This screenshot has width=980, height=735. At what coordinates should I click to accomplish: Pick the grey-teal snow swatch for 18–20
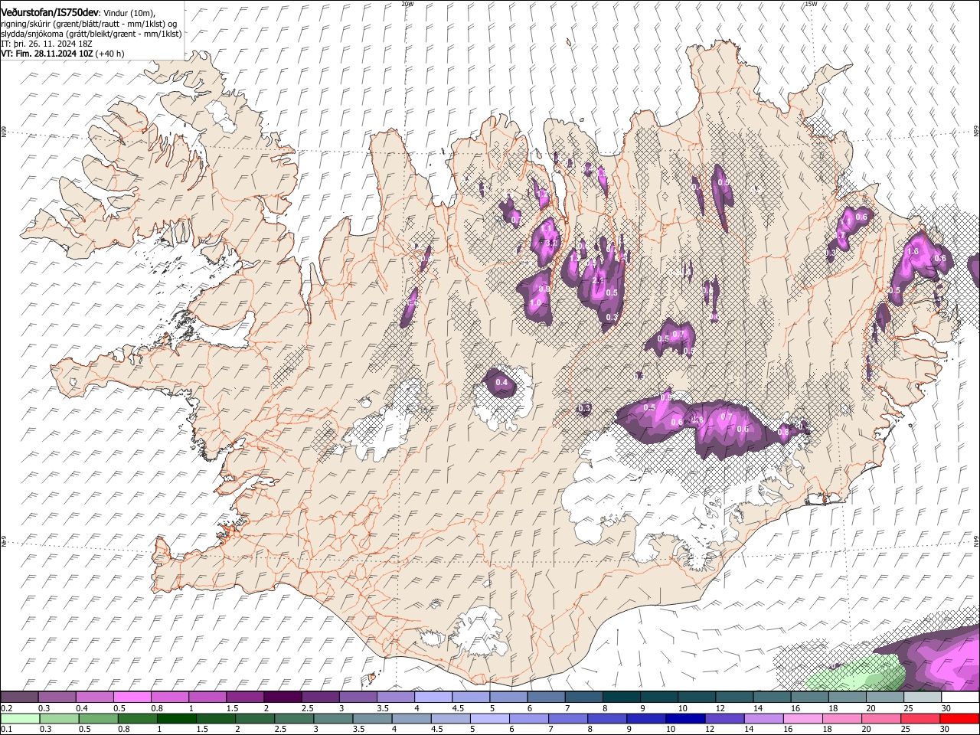tap(848, 697)
